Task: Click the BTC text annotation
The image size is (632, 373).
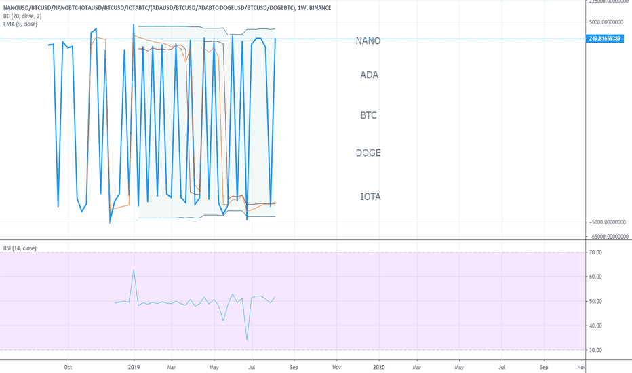Action: pos(368,115)
